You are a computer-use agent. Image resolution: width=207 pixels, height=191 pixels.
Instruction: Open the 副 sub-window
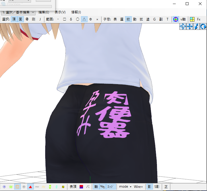(x=161, y=19)
